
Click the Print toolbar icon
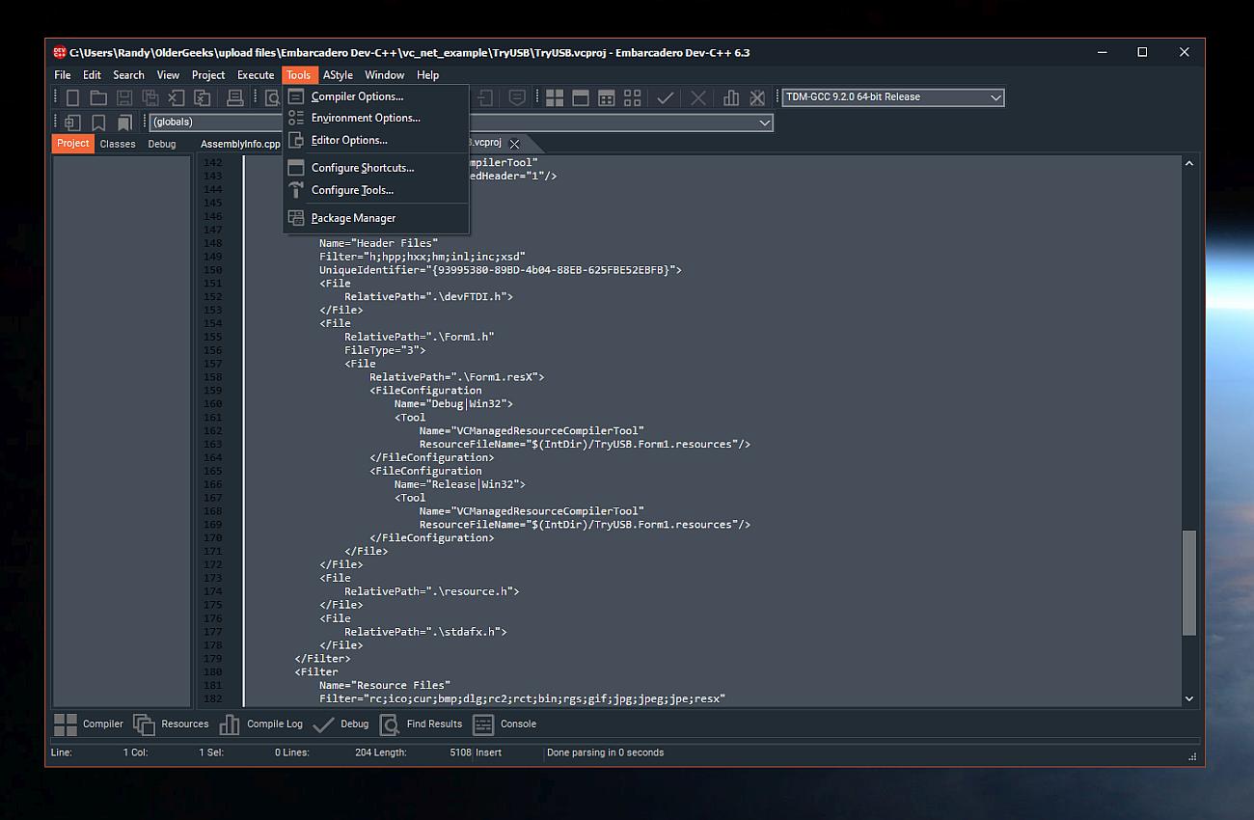click(x=234, y=97)
